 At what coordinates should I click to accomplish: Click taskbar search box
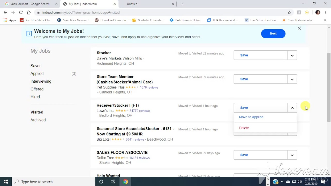(54, 182)
